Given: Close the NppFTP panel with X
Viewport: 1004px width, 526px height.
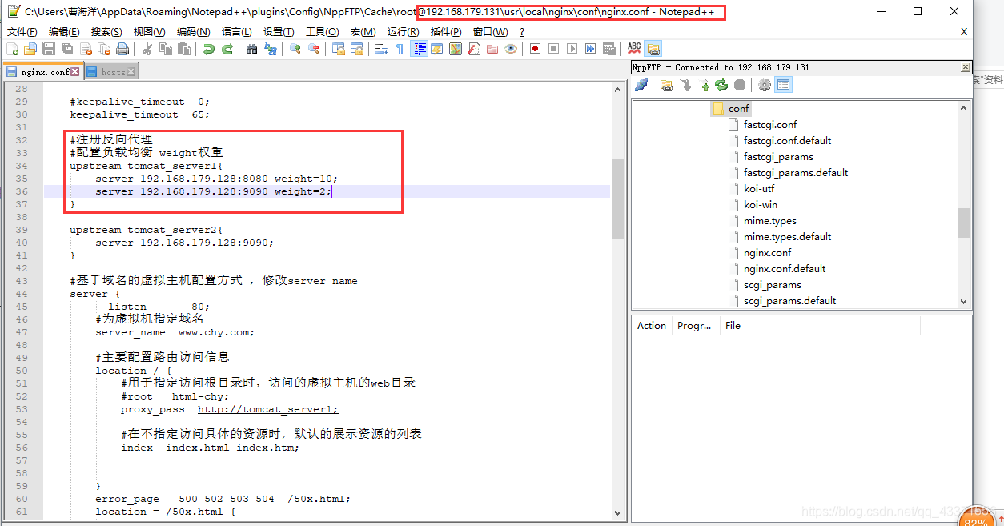Looking at the screenshot, I should tap(965, 67).
